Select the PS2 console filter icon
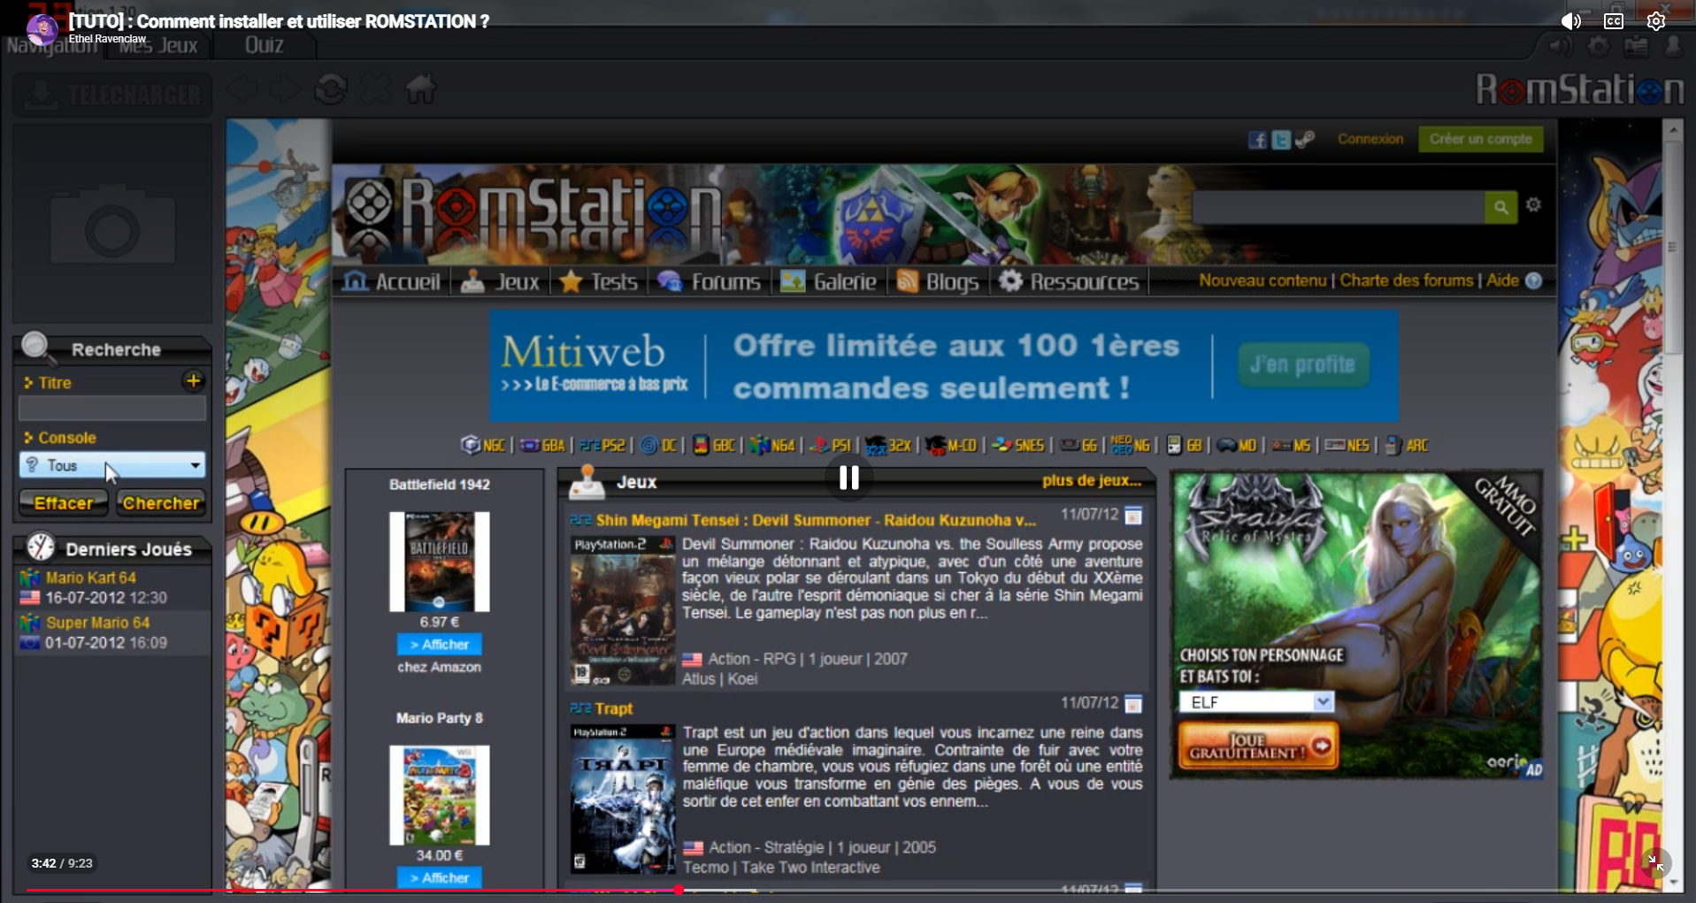1696x903 pixels. (602, 445)
